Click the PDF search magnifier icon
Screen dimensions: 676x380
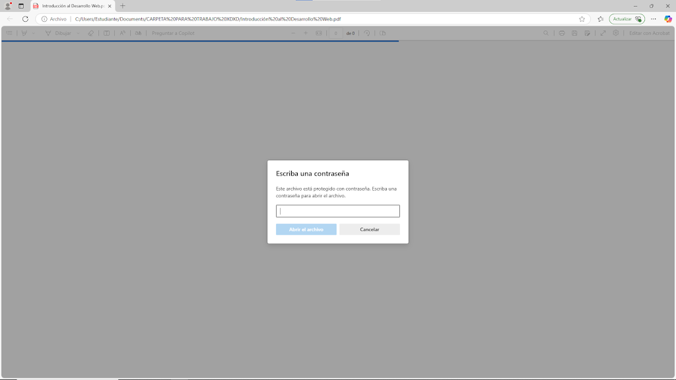(x=546, y=33)
